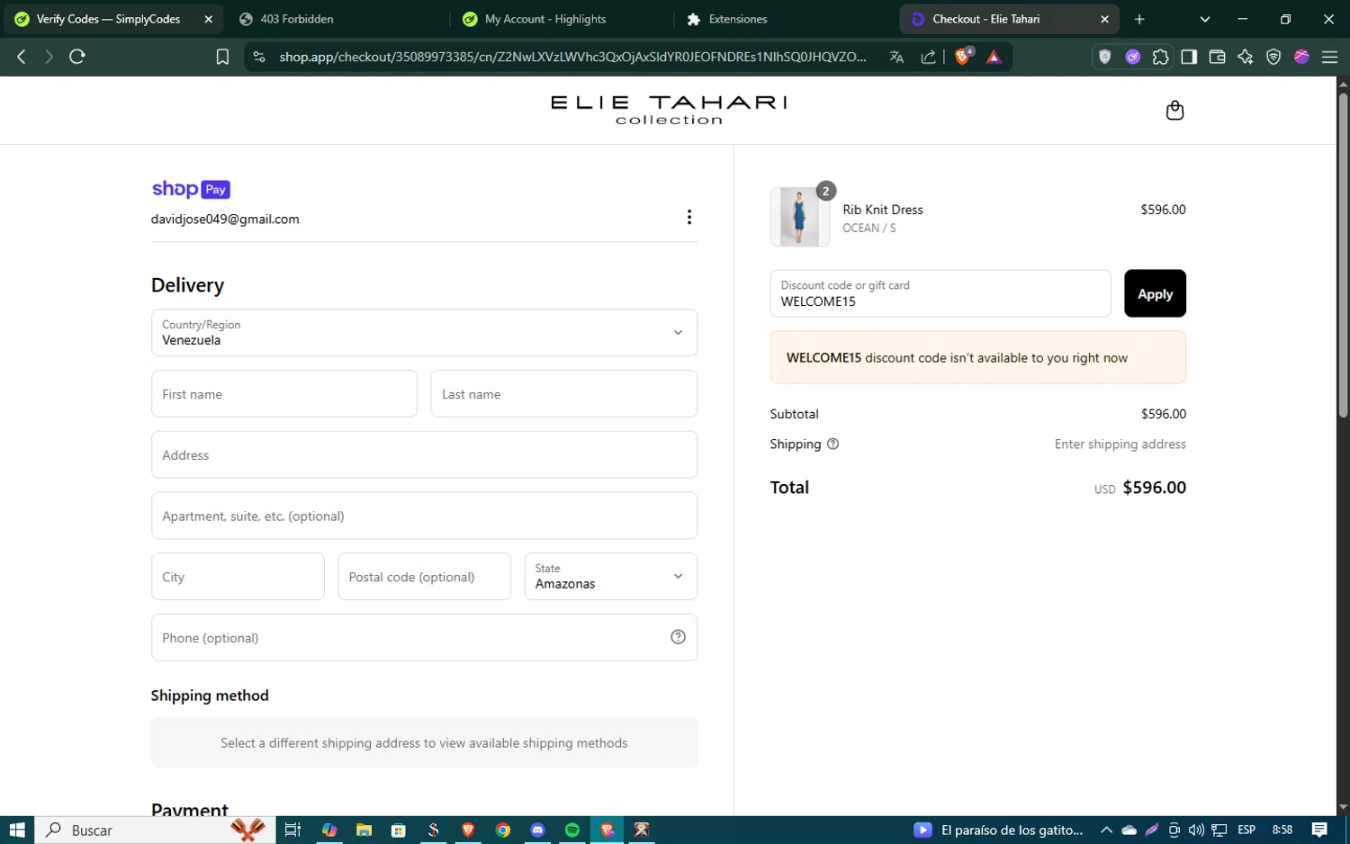Click the volume speaker tray icon
The height and width of the screenshot is (844, 1350).
(x=1196, y=830)
